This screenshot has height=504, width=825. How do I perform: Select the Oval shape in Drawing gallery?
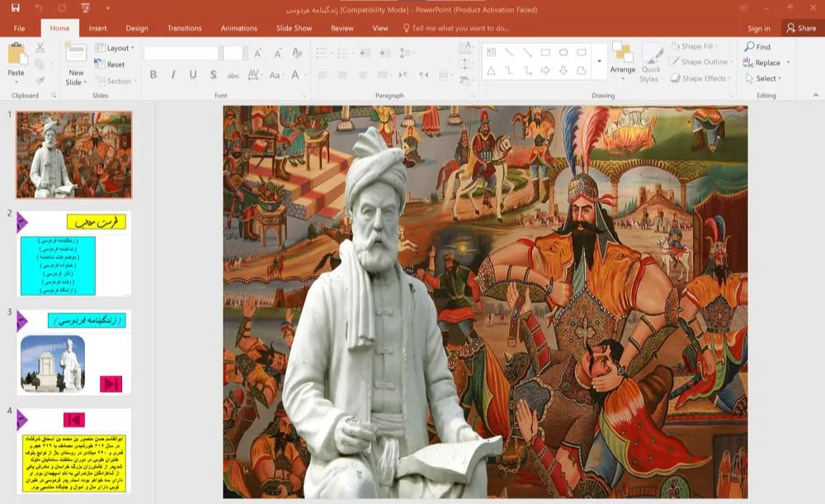[563, 53]
